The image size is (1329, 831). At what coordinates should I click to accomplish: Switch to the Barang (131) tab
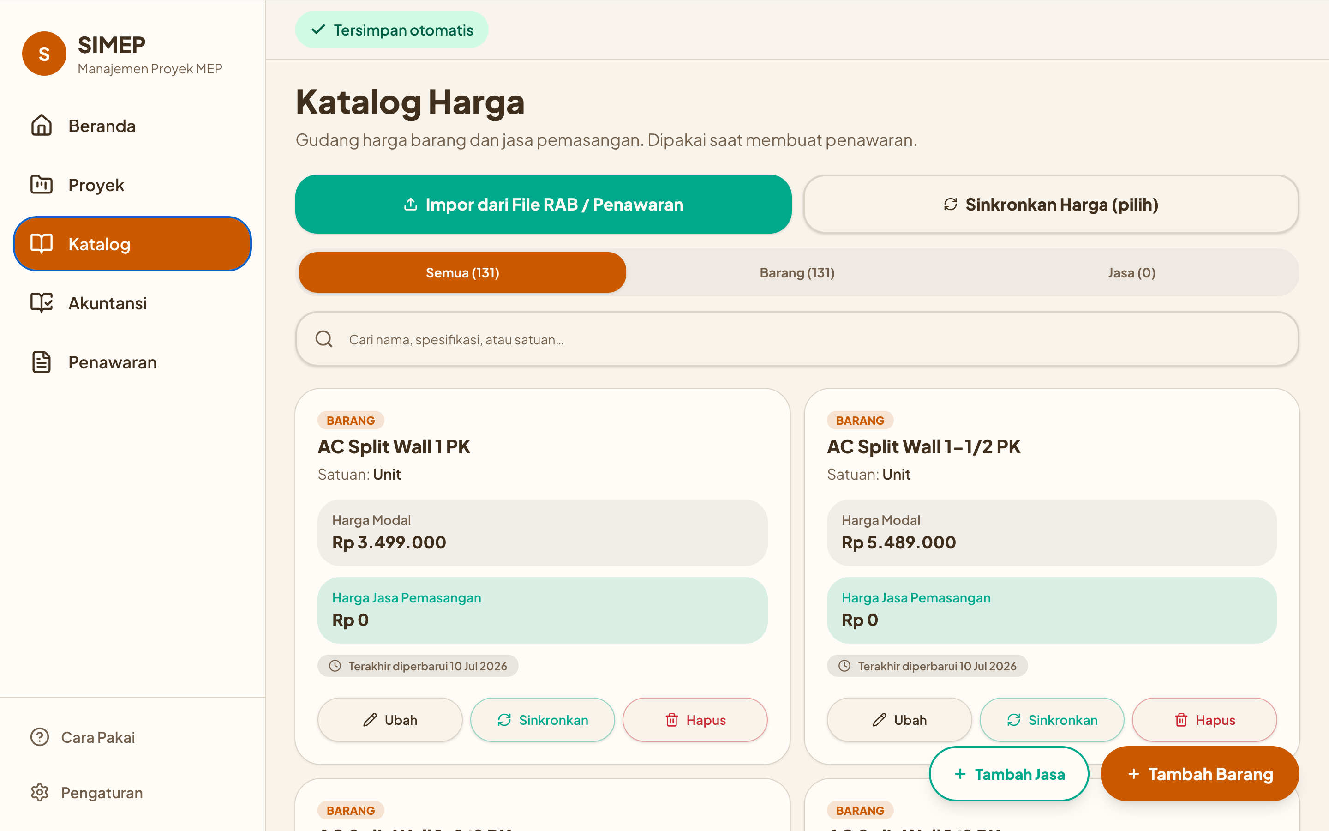[797, 272]
